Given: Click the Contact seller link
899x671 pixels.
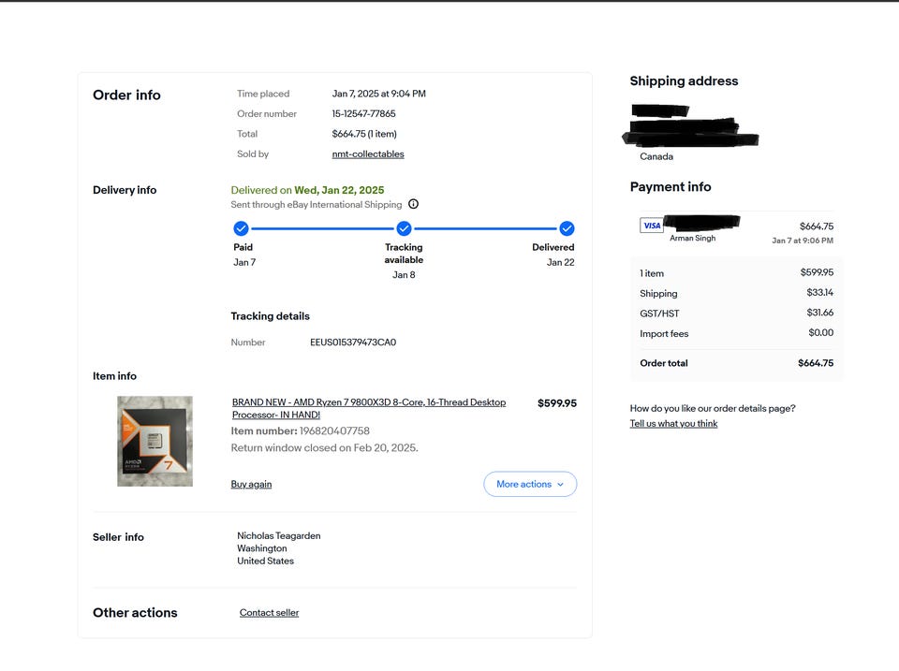Looking at the screenshot, I should tap(269, 613).
